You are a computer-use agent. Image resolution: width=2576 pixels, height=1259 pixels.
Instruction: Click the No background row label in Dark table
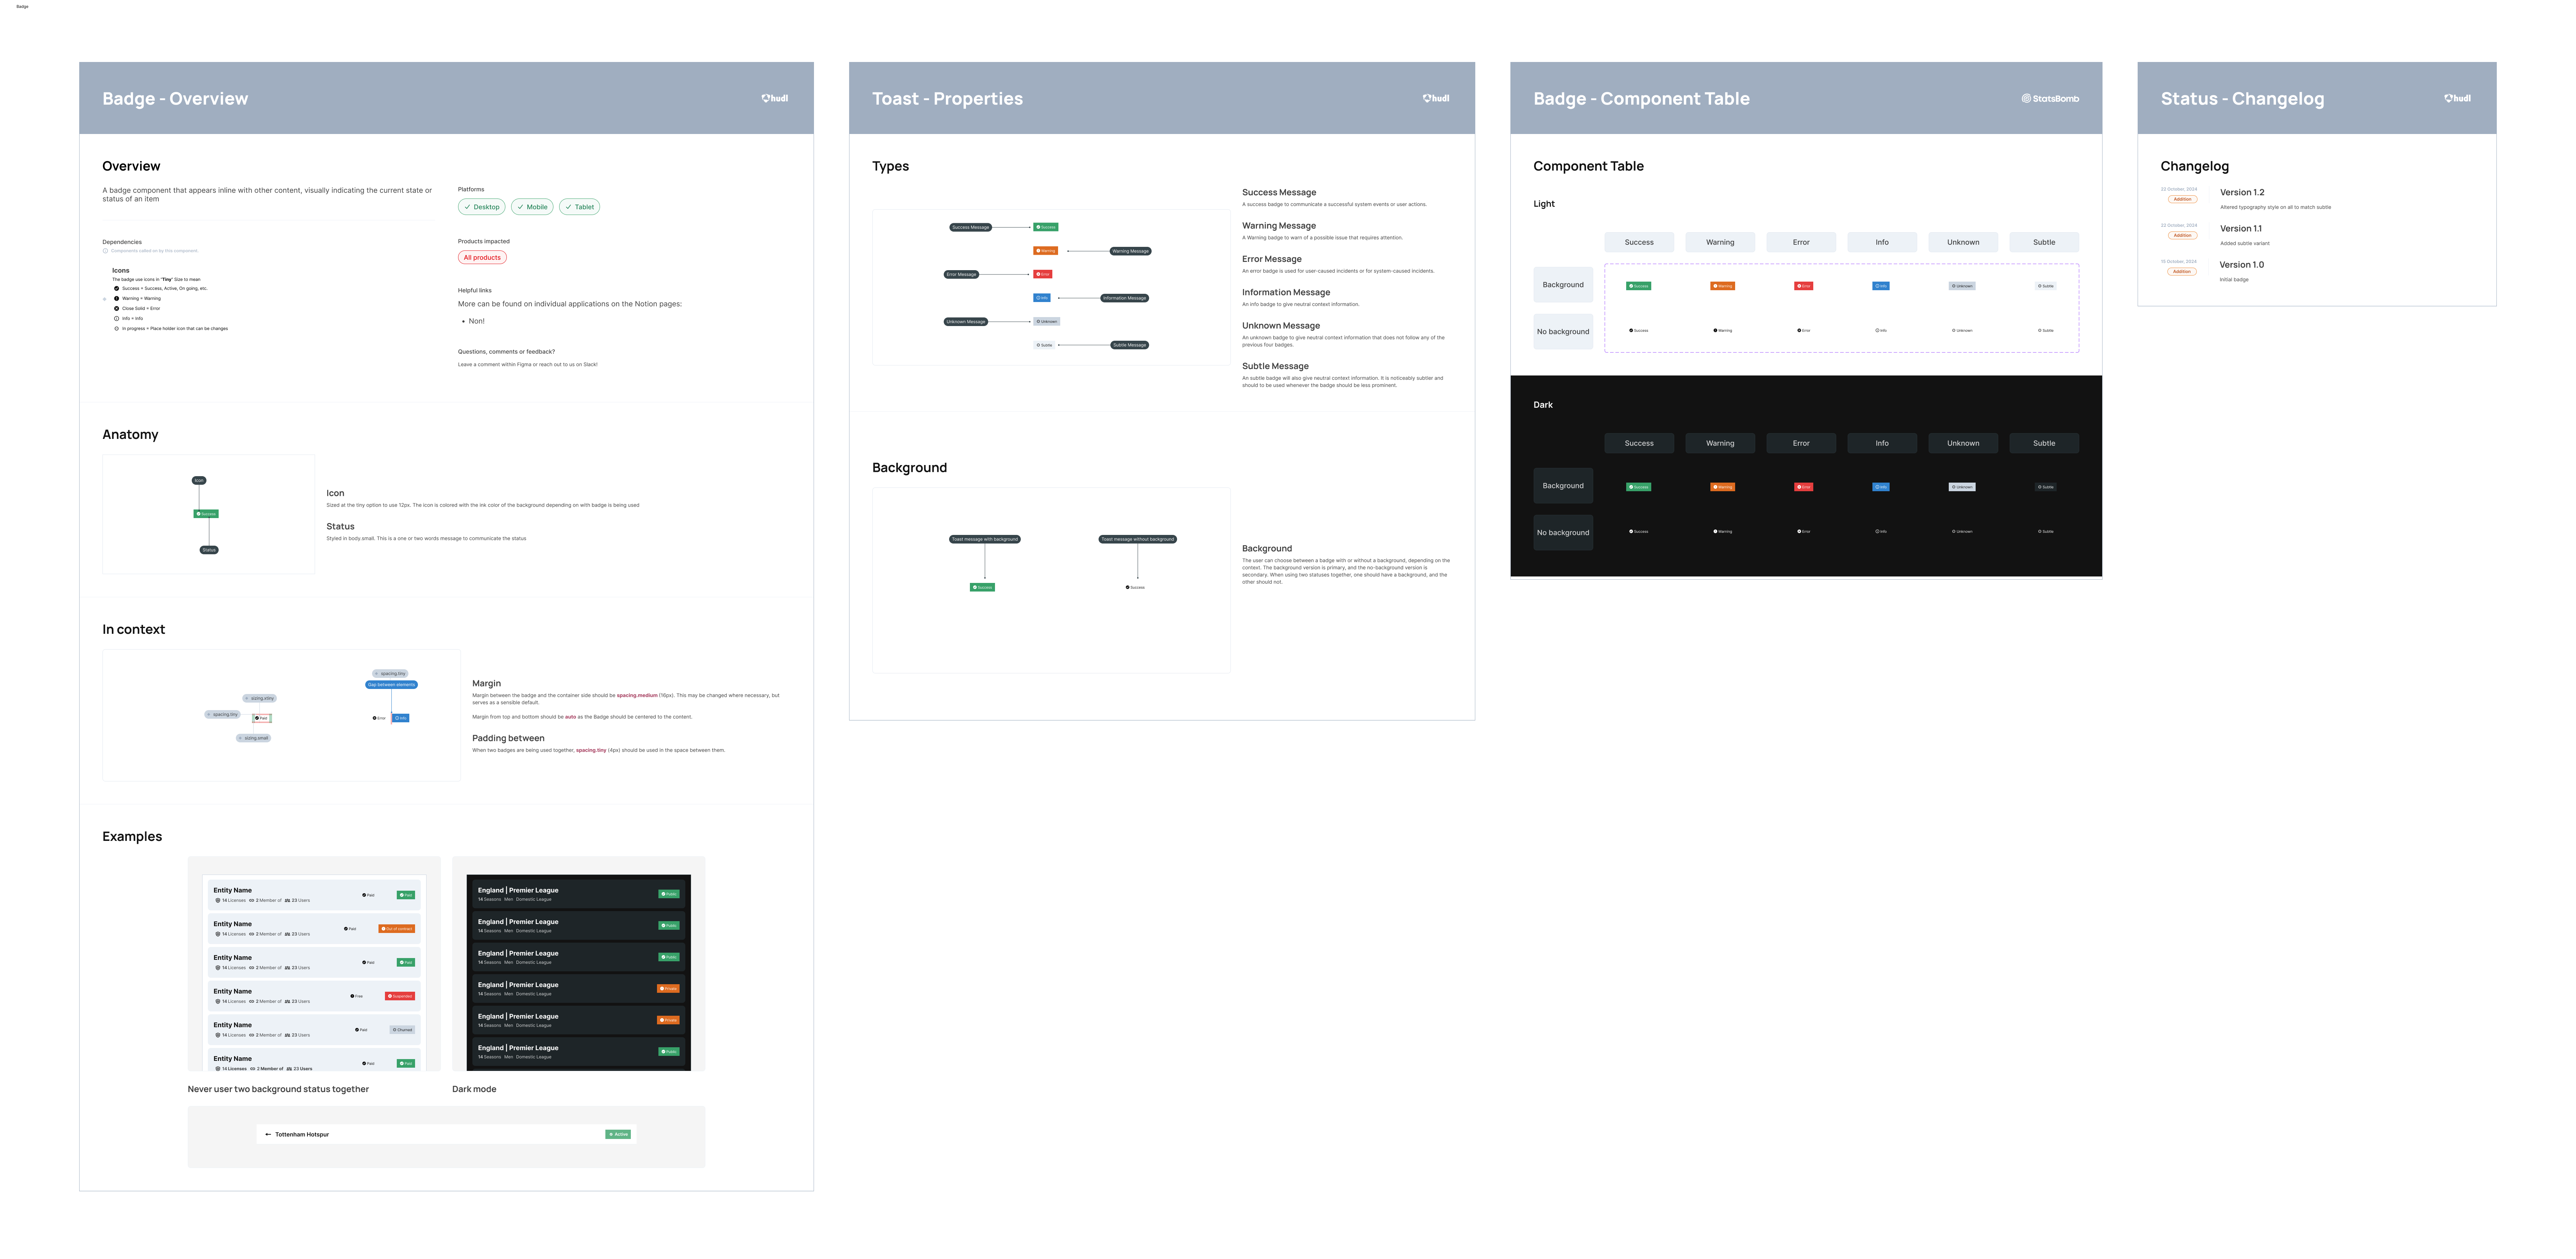pyautogui.click(x=1563, y=532)
